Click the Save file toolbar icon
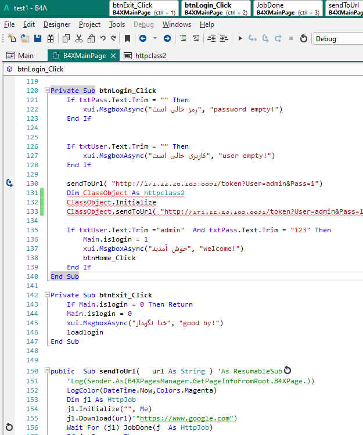This screenshot has width=363, height=435. pyautogui.click(x=38, y=38)
